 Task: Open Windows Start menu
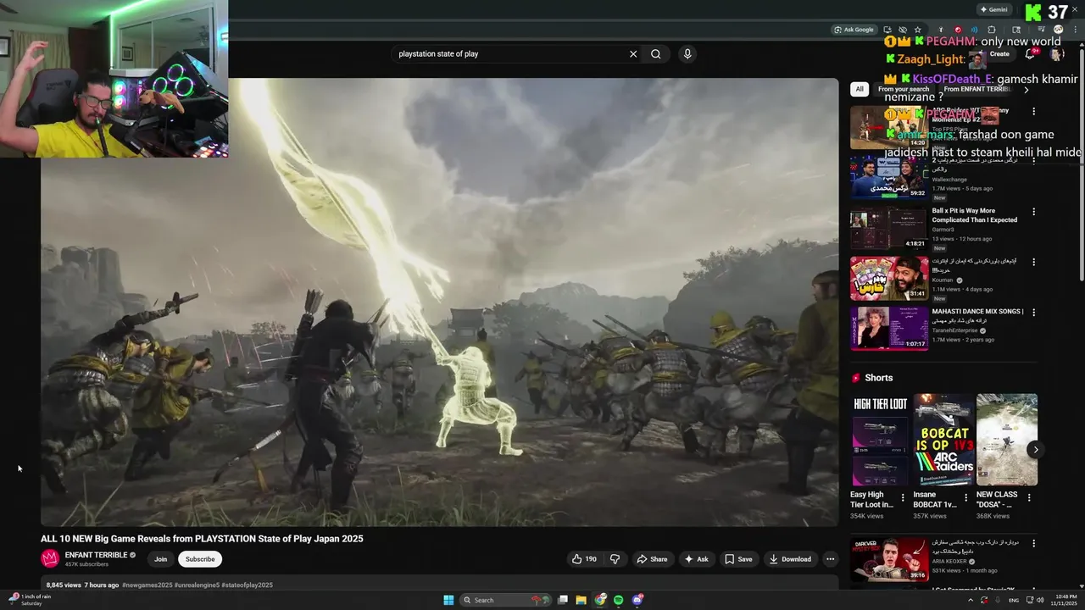pos(448,600)
